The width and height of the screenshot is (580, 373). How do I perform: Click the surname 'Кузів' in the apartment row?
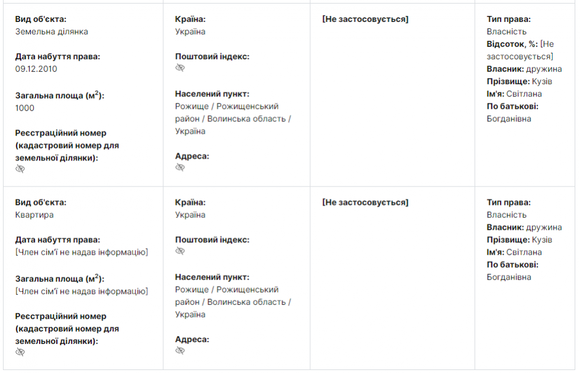coord(542,240)
